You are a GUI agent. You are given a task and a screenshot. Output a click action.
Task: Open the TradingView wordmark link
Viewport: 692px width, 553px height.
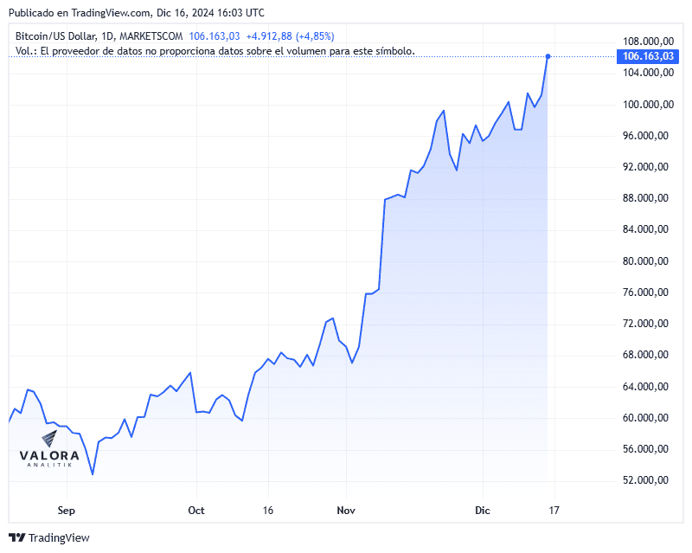(x=59, y=537)
